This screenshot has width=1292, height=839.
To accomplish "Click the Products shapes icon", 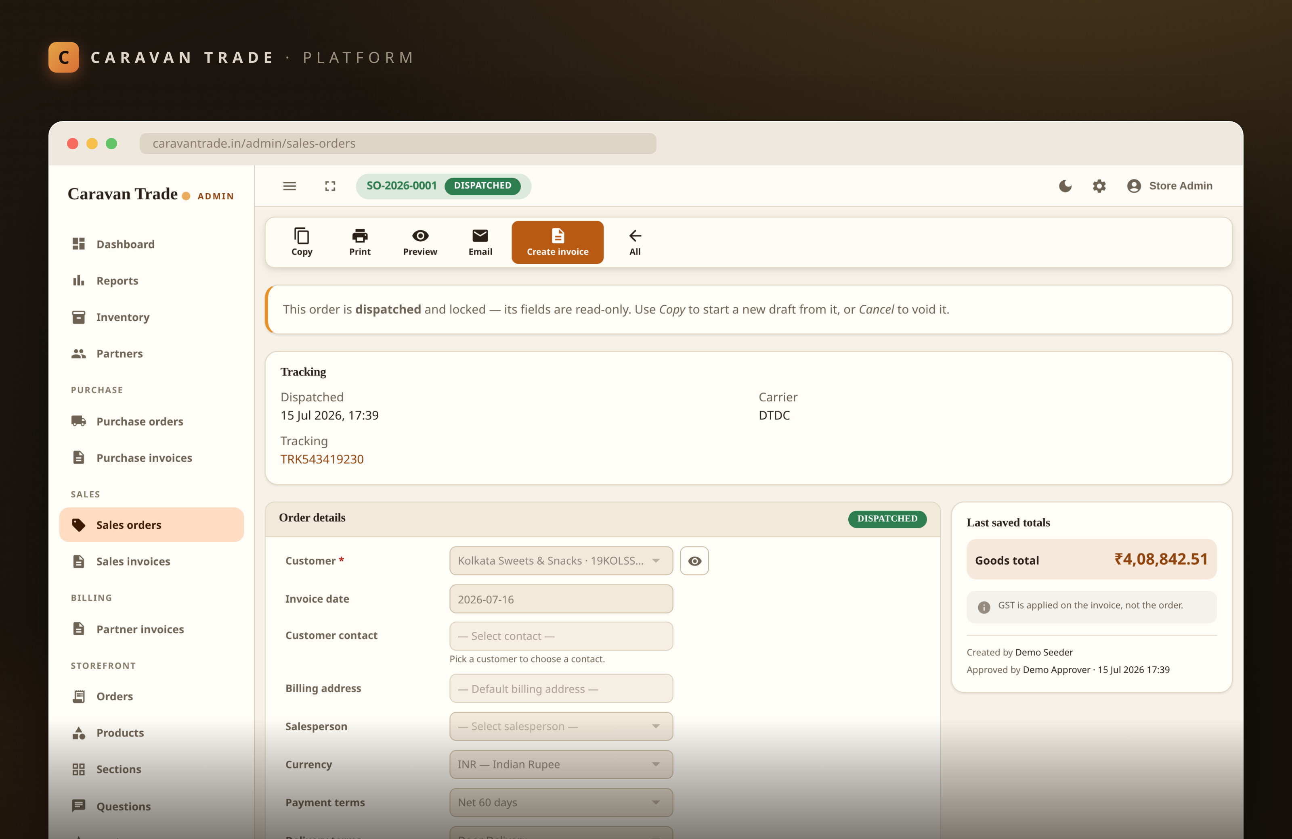I will click(x=79, y=733).
